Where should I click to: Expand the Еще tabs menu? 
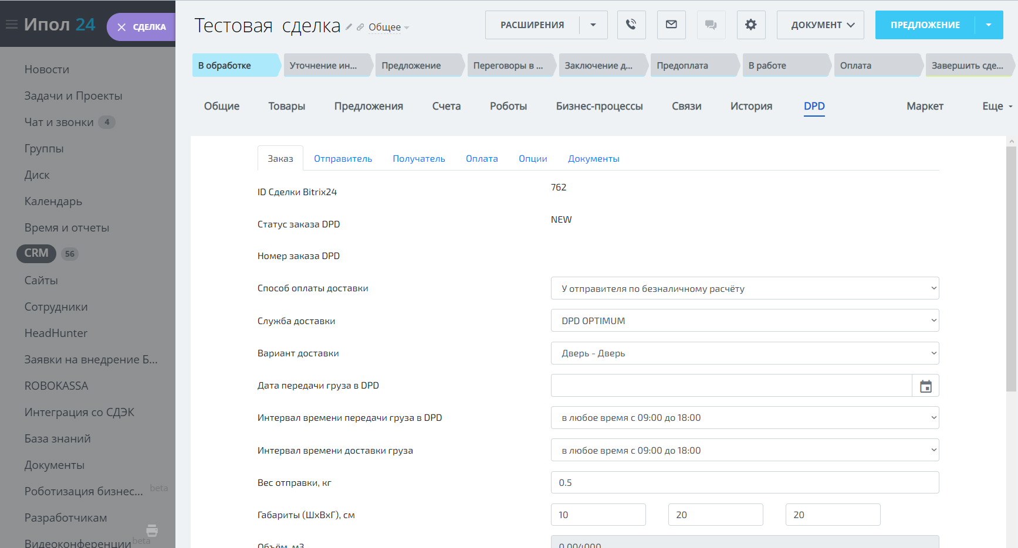pos(997,106)
